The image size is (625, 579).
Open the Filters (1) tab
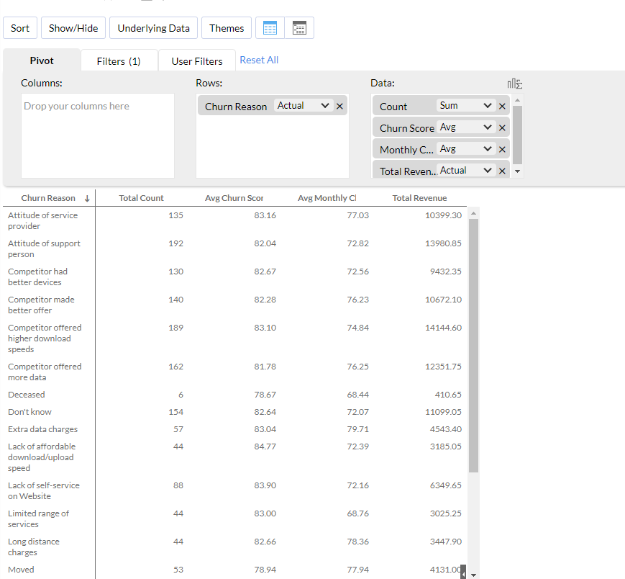pyautogui.click(x=119, y=61)
